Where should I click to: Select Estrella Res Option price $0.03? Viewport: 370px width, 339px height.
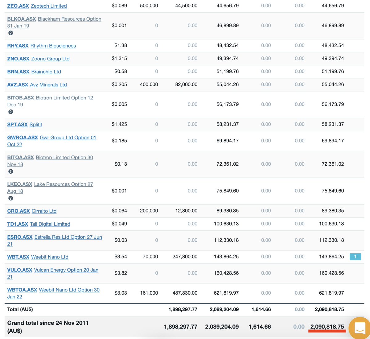click(121, 240)
